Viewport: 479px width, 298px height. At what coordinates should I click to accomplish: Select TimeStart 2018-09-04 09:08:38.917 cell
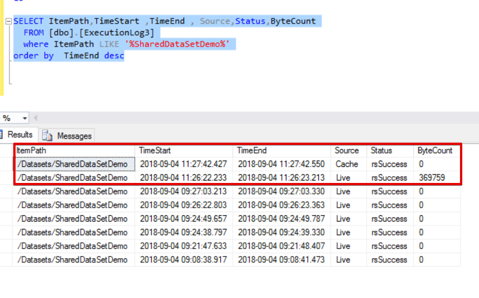[x=184, y=259]
